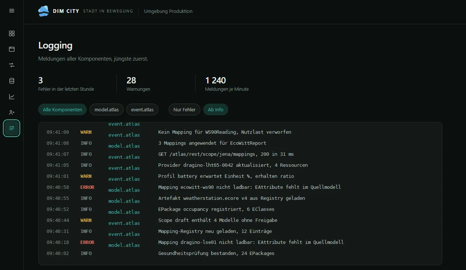Click the ERROR level in the 09:40:18 row
This screenshot has width=466, height=270.
(x=87, y=242)
